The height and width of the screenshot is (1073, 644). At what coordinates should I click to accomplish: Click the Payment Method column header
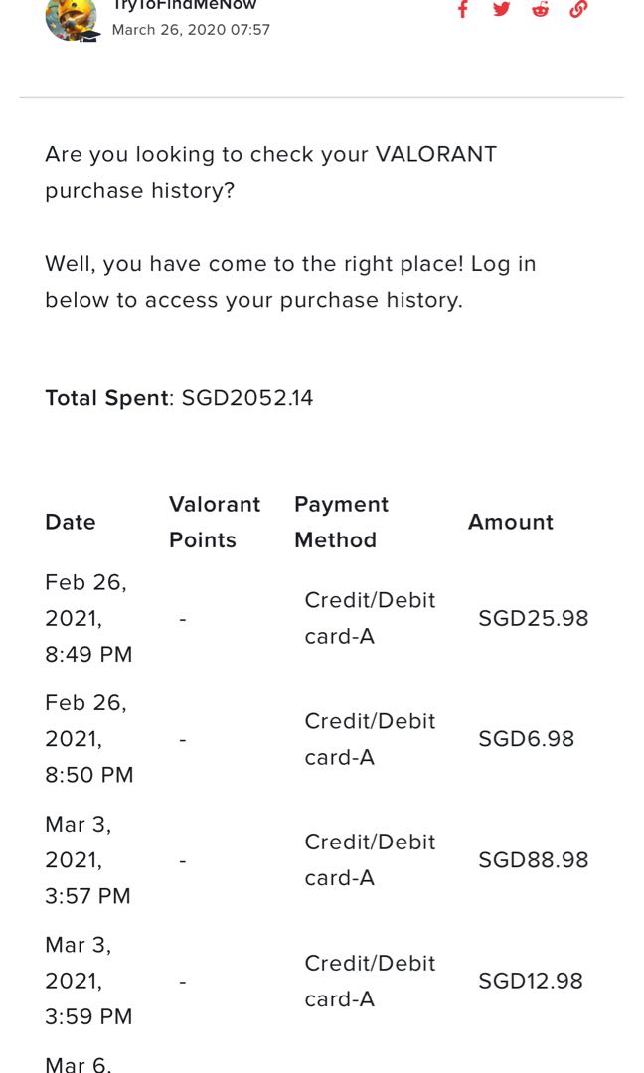[341, 522]
